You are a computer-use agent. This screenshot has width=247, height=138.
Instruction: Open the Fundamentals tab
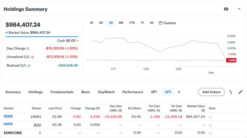click(x=62, y=92)
